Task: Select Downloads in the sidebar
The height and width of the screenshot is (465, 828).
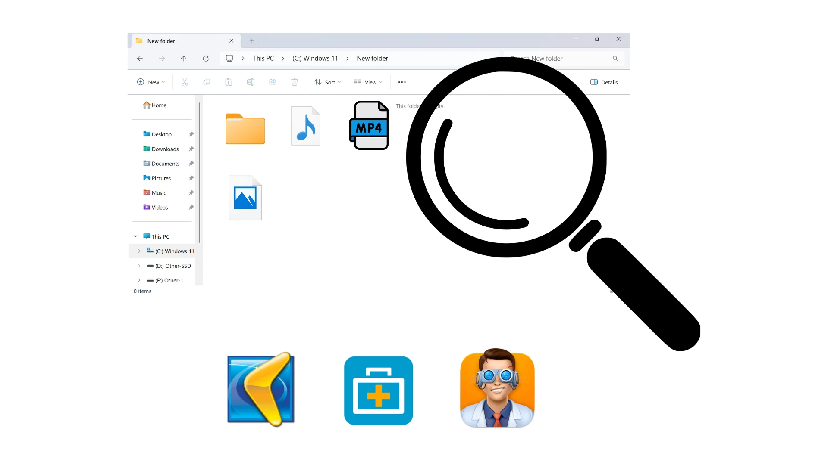Action: coord(165,149)
